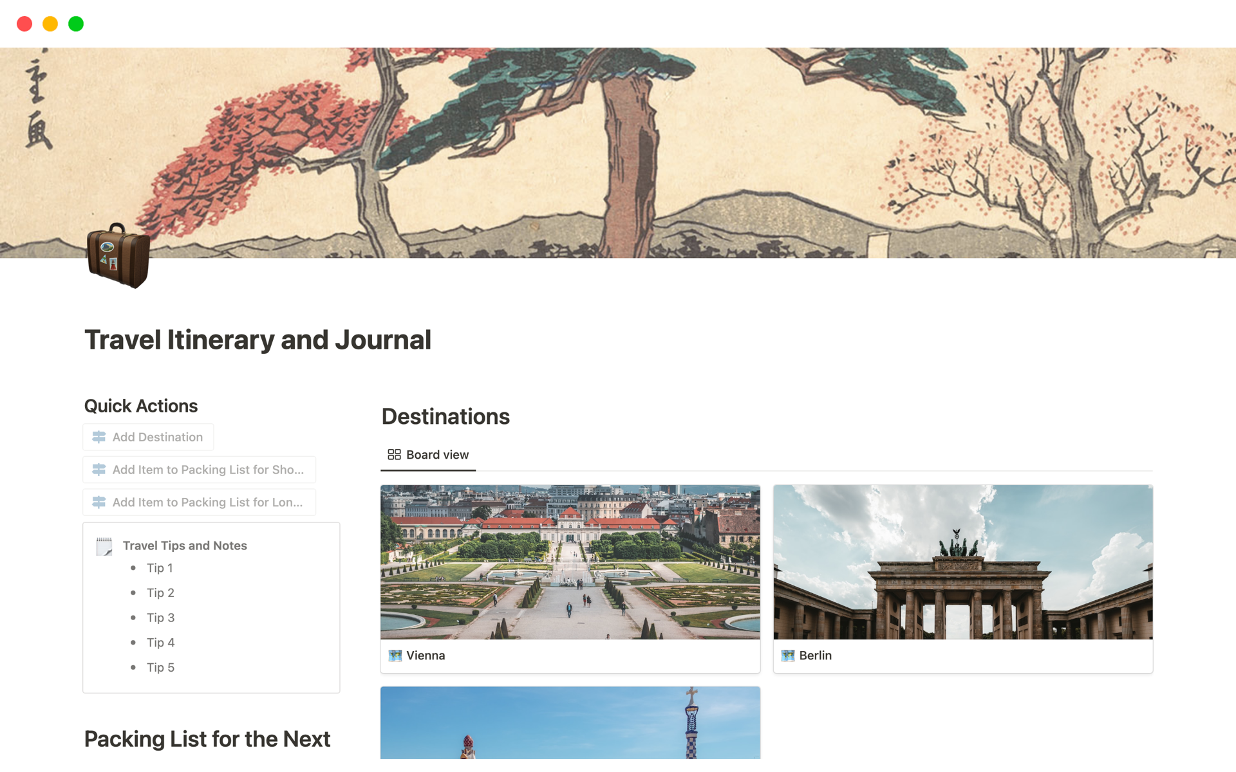Click the Berlin card map icon

[x=788, y=656]
